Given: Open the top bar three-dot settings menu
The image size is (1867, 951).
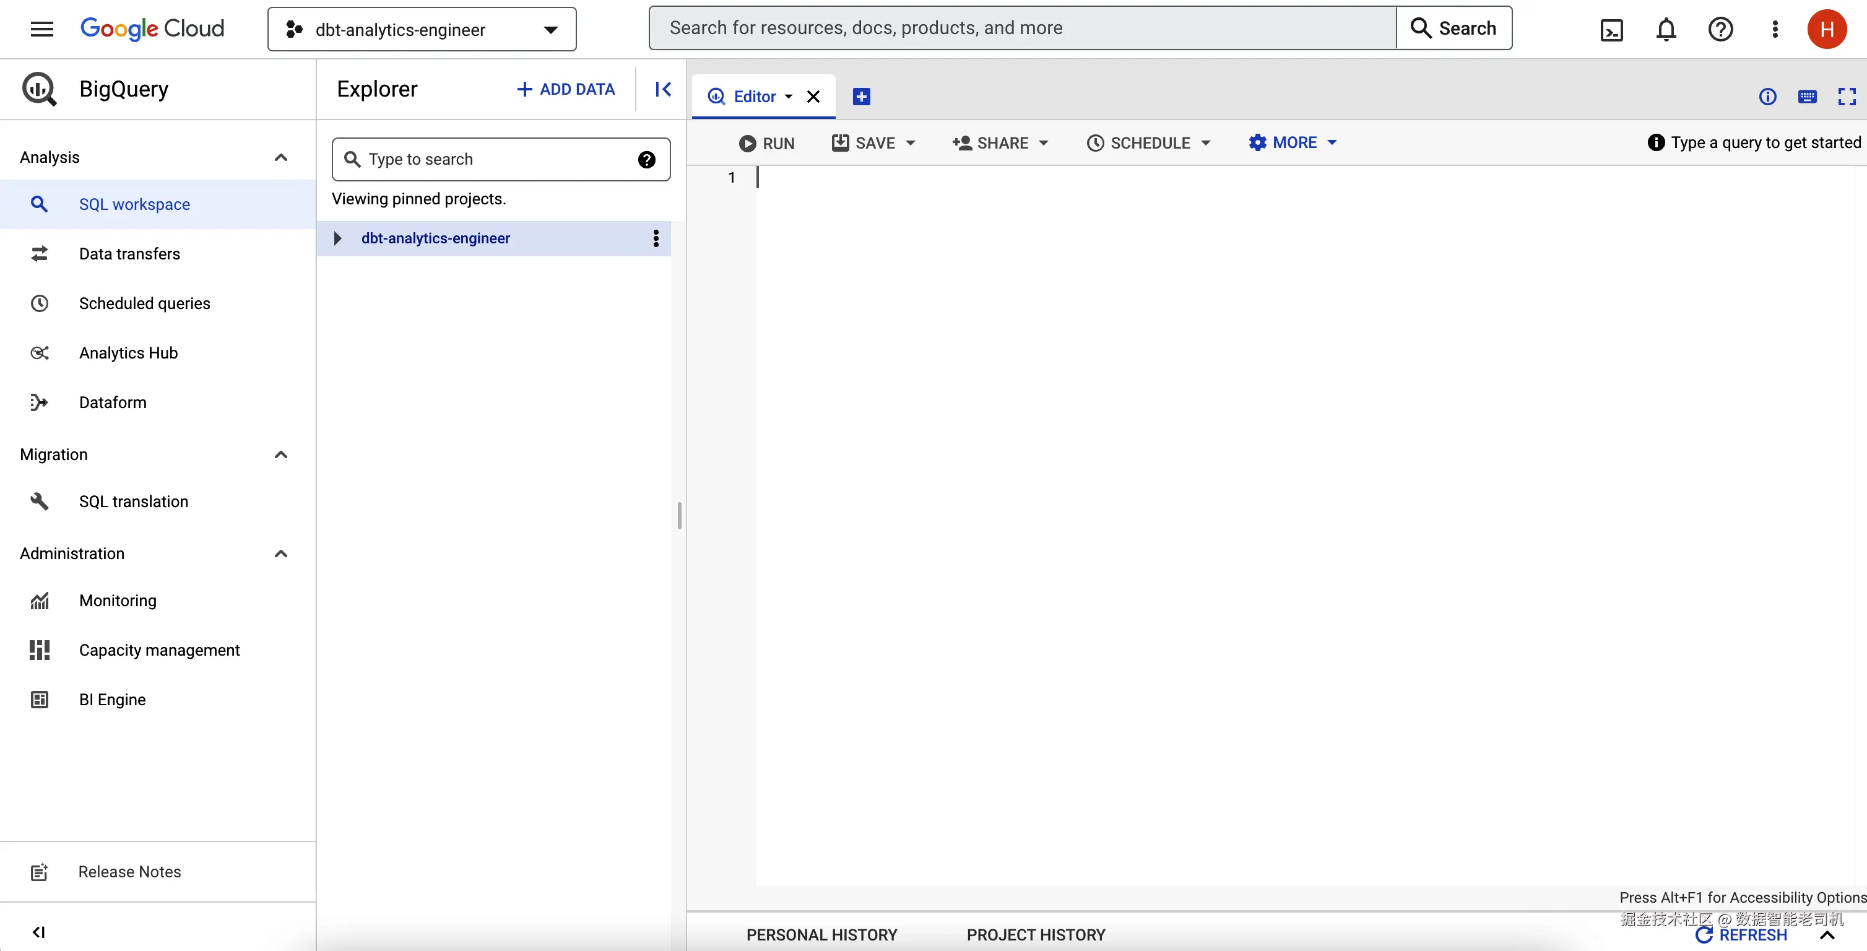Looking at the screenshot, I should pos(1775,29).
